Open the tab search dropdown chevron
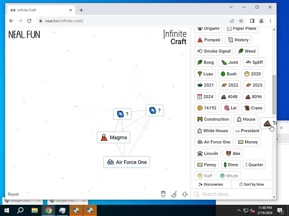 (x=231, y=7)
